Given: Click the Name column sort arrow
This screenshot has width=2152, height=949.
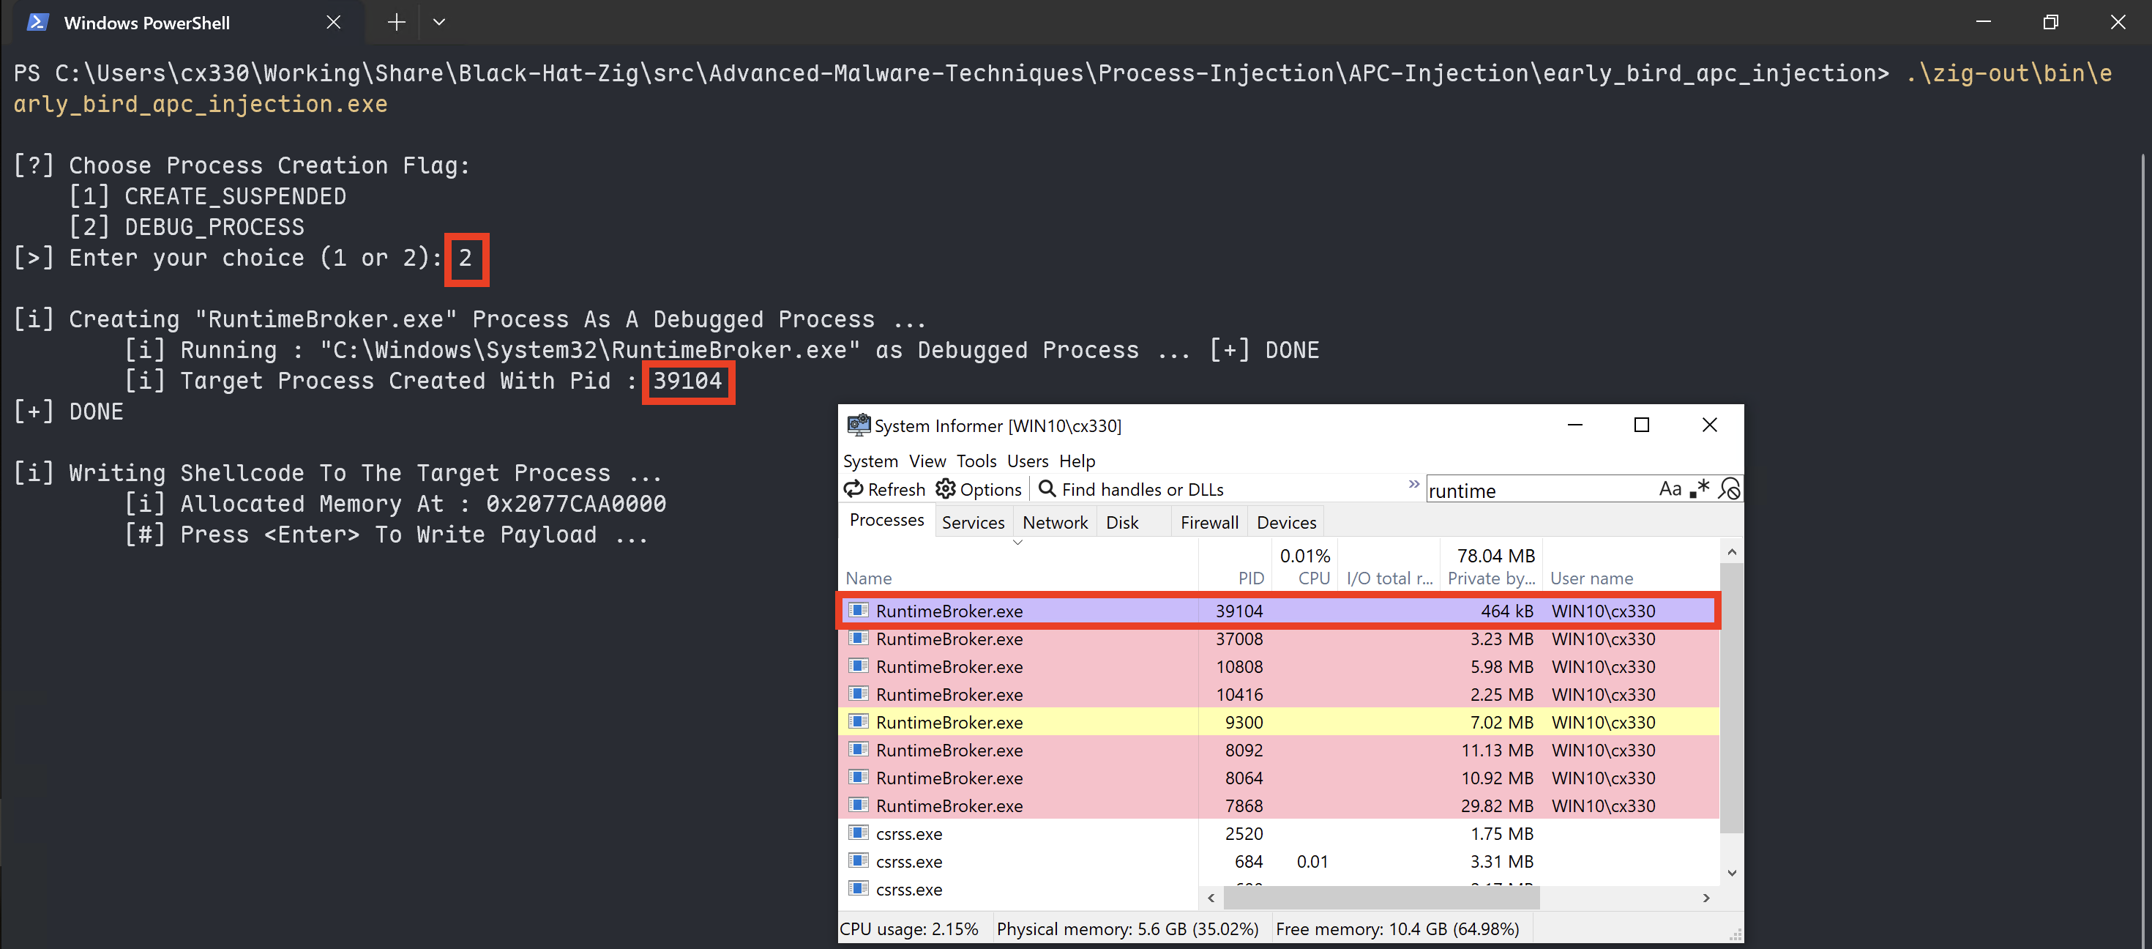Looking at the screenshot, I should tap(1017, 543).
